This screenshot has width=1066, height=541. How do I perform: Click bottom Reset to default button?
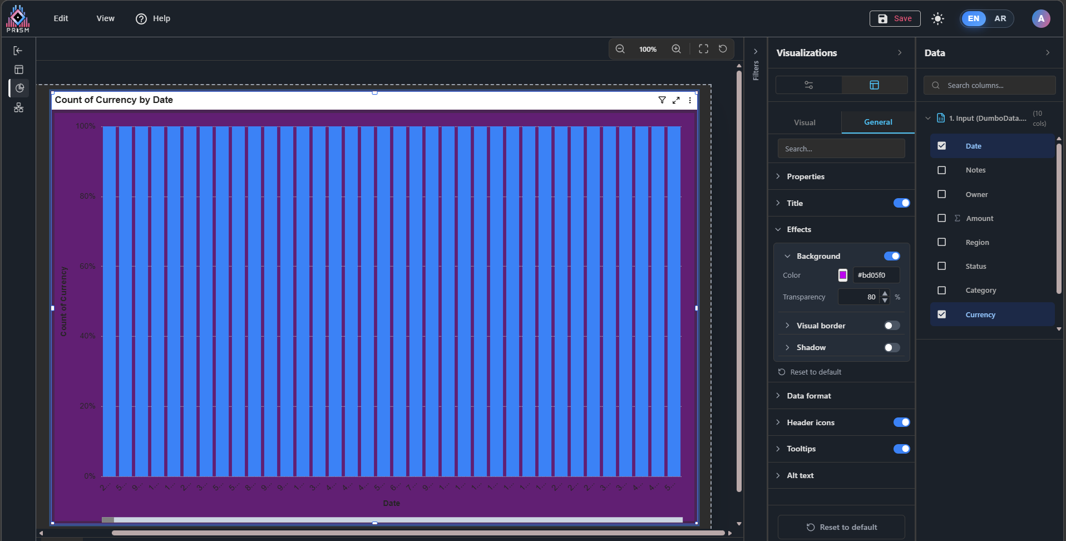pyautogui.click(x=841, y=527)
